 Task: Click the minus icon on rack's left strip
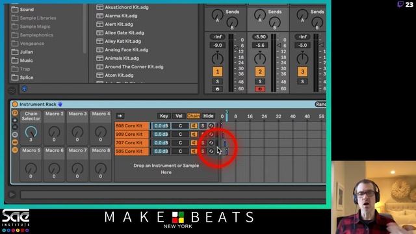coord(15,127)
